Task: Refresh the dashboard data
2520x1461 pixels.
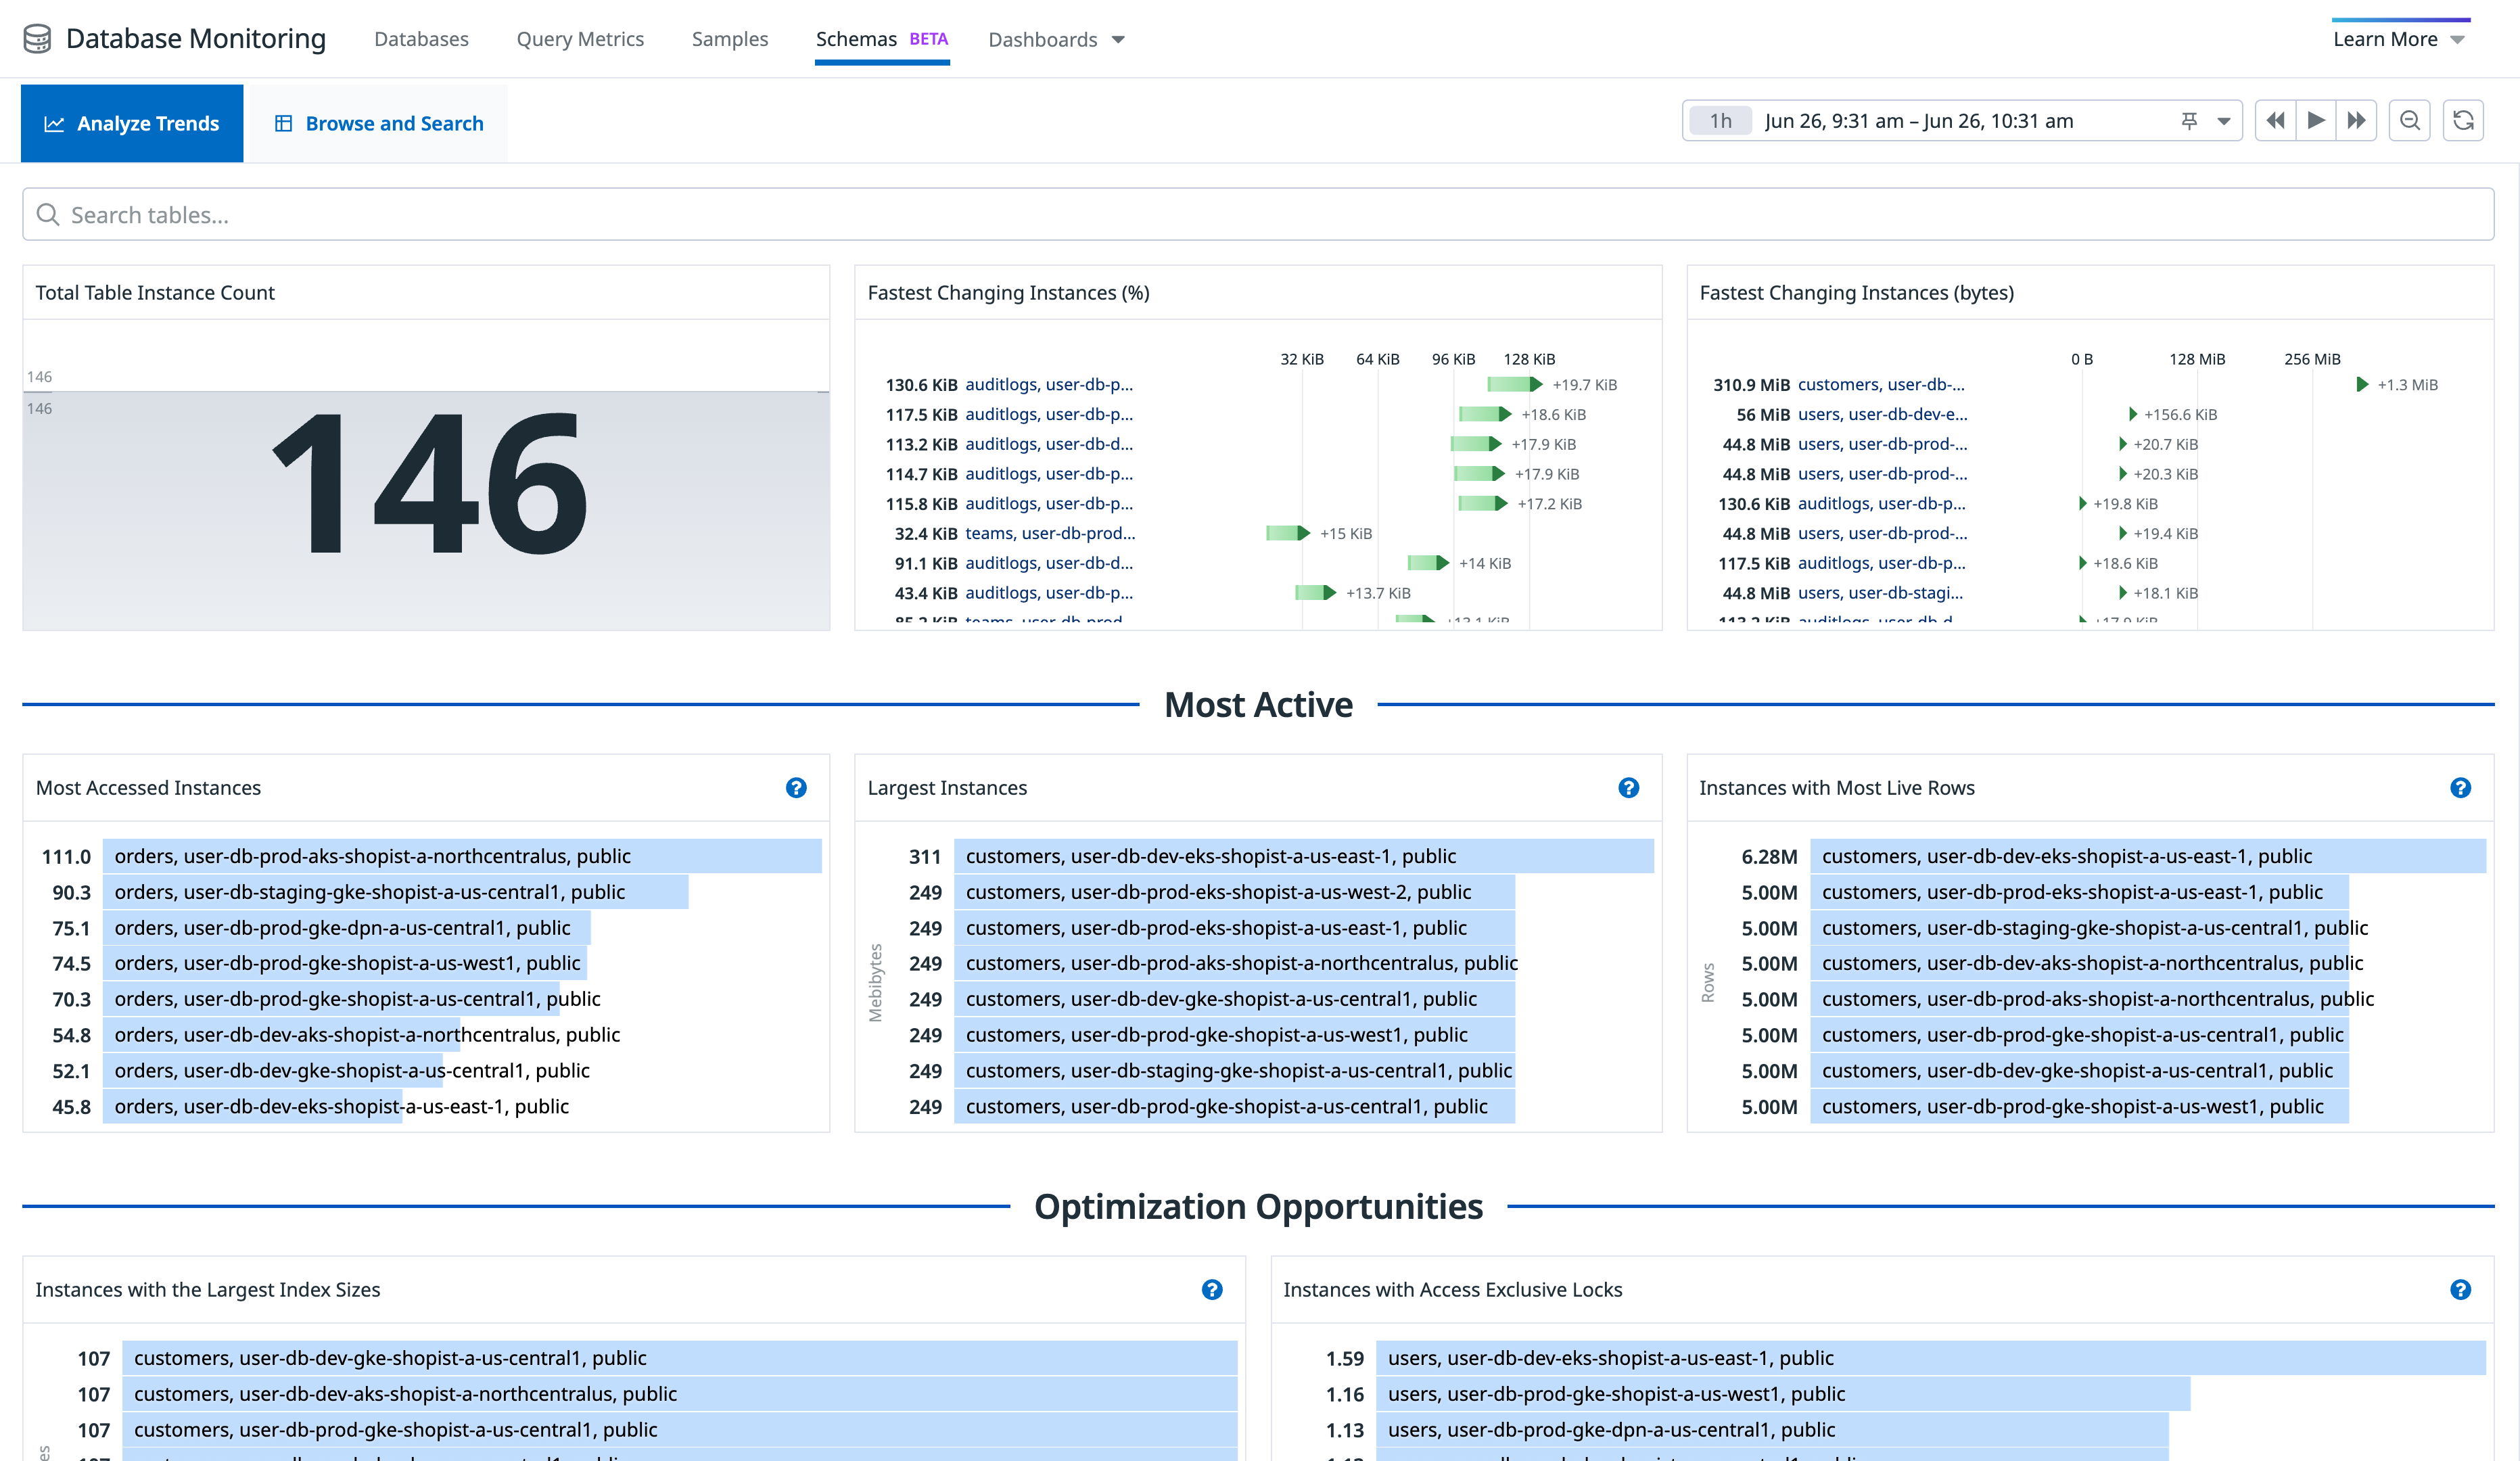Action: [2464, 120]
